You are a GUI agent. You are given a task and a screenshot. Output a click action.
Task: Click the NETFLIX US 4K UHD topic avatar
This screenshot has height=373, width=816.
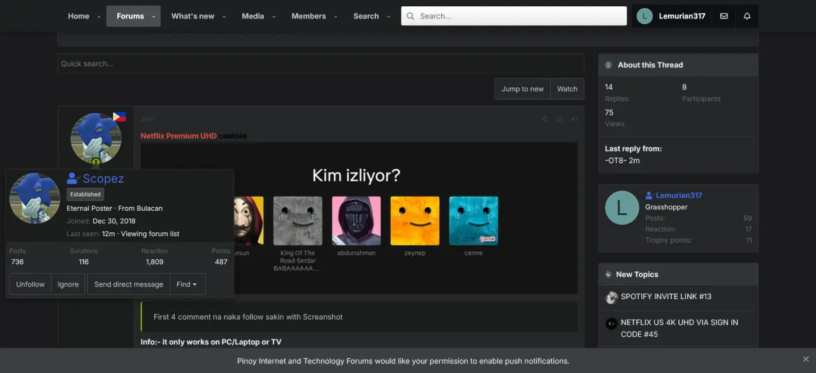tap(611, 323)
